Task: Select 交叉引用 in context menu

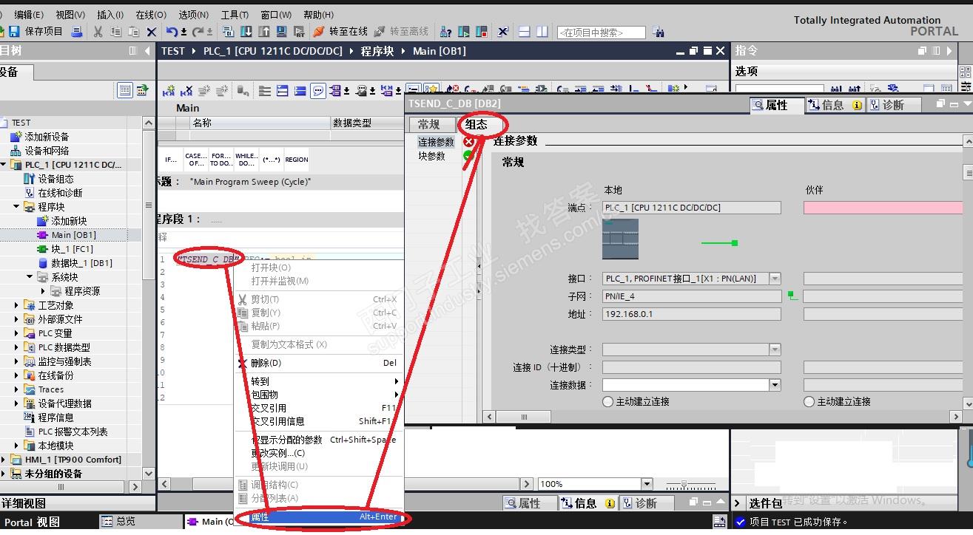Action: click(x=320, y=408)
